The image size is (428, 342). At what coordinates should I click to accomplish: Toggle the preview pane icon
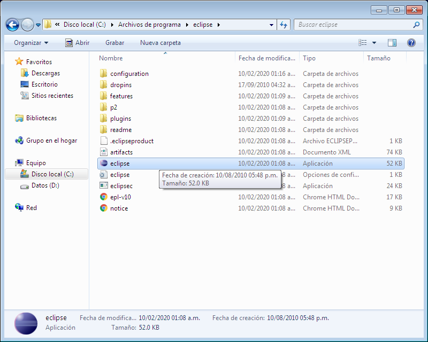coord(392,43)
